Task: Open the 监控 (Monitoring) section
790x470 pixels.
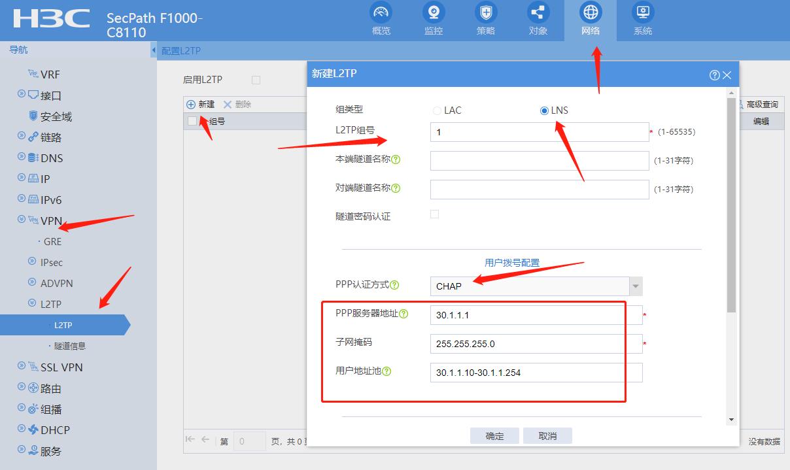Action: tap(433, 20)
